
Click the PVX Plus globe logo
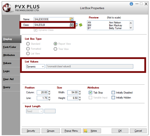tap(7, 8)
